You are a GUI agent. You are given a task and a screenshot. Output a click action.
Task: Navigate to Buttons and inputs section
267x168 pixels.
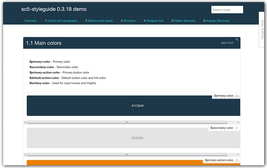click(x=100, y=21)
